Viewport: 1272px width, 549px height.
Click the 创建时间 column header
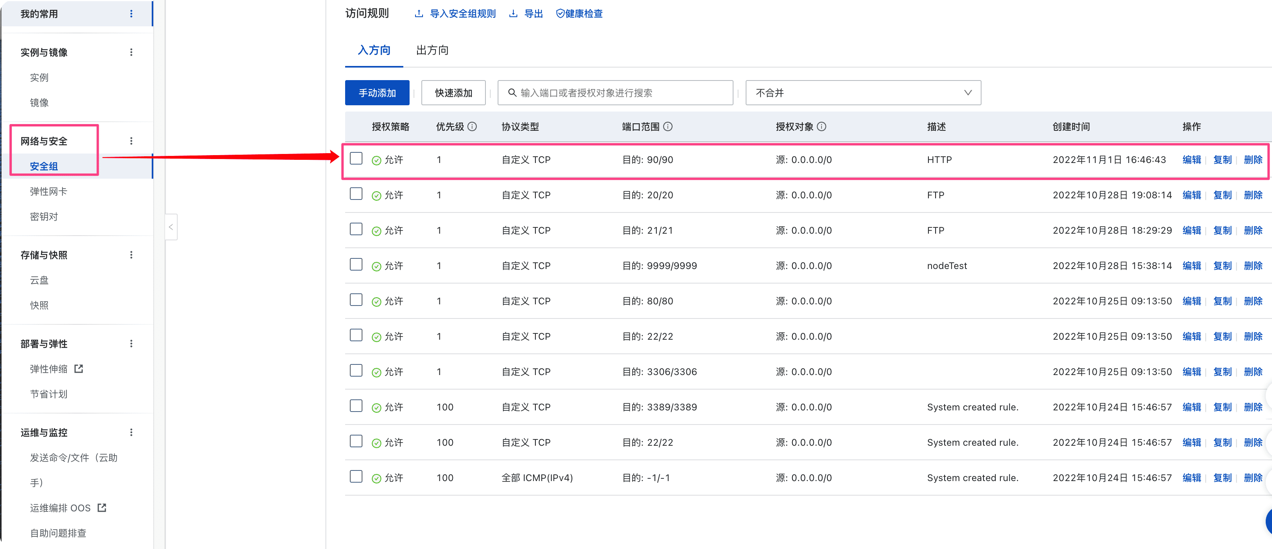point(1071,127)
